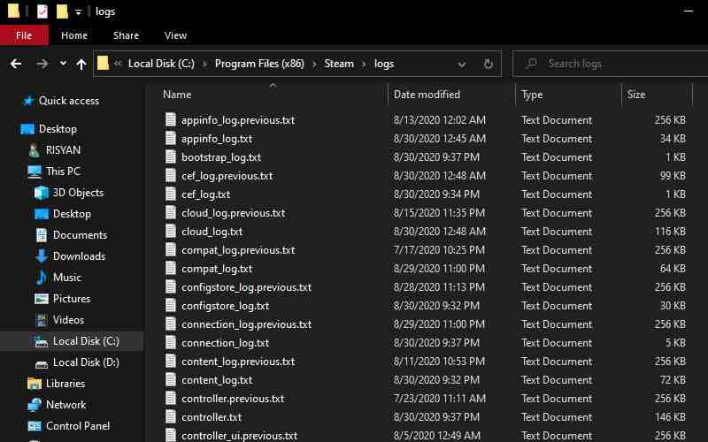
Task: Refresh the logs folder view
Action: (489, 64)
